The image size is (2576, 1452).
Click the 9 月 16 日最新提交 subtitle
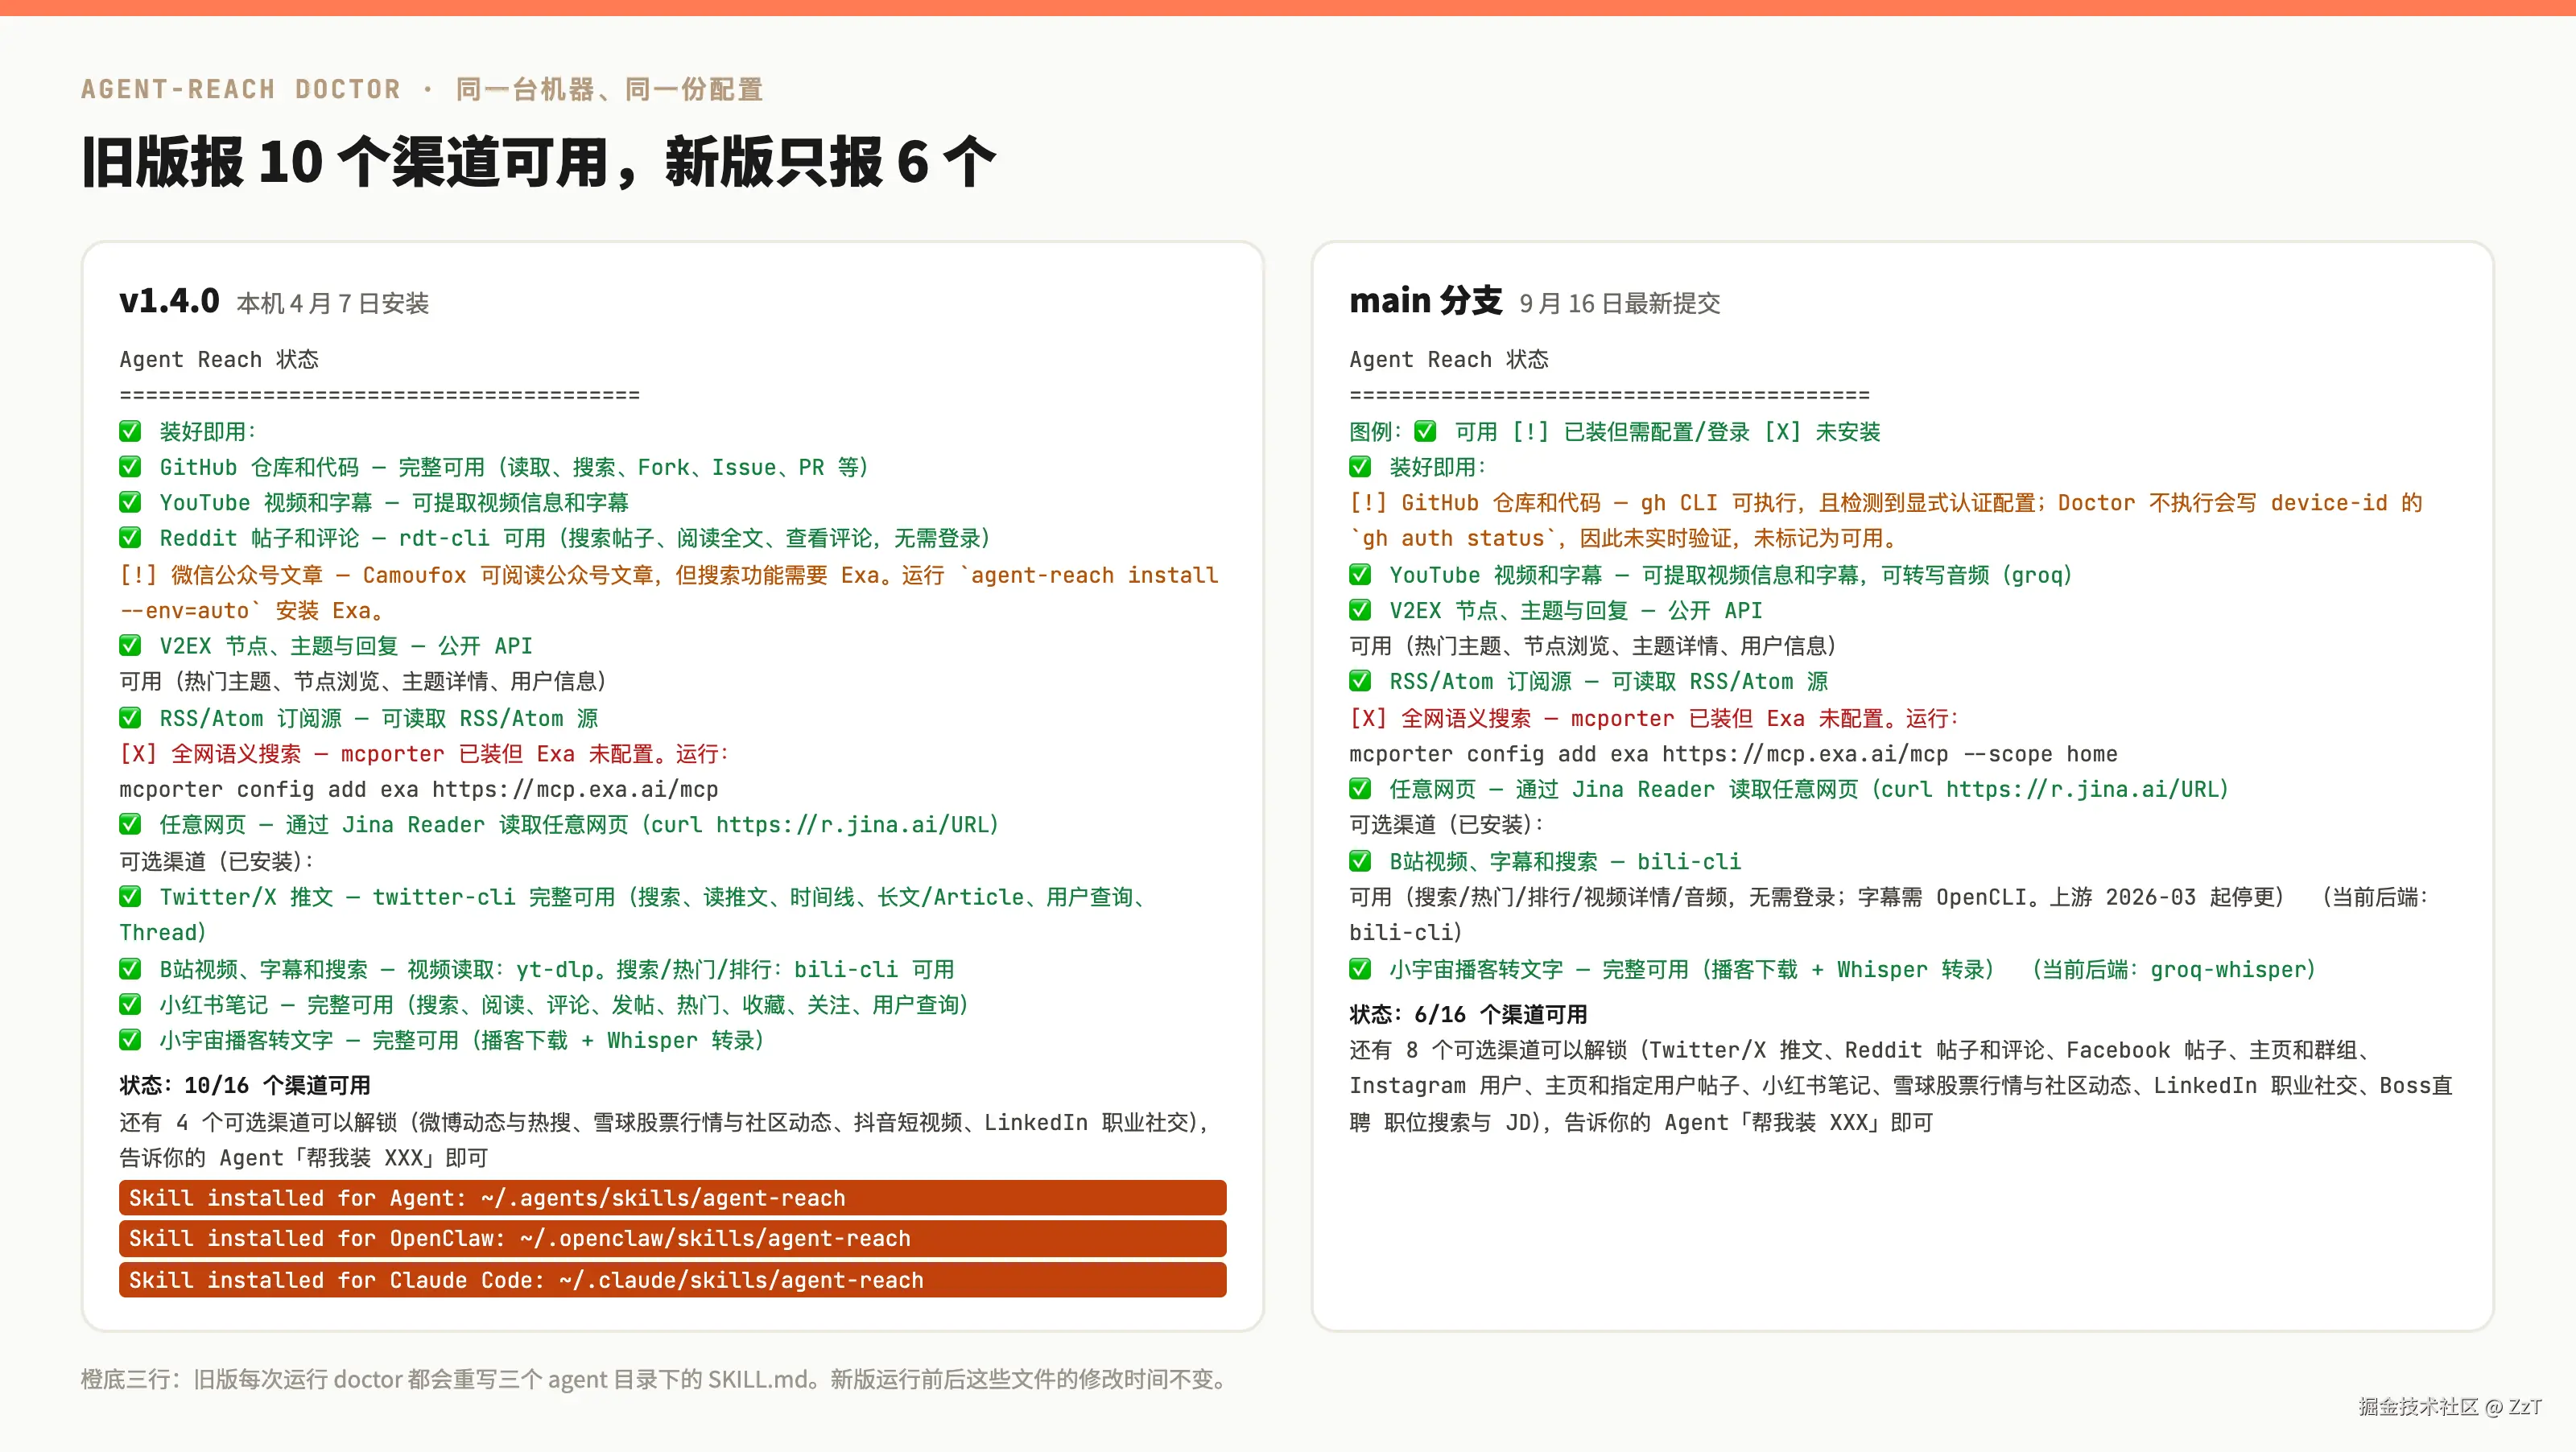pyautogui.click(x=1619, y=303)
